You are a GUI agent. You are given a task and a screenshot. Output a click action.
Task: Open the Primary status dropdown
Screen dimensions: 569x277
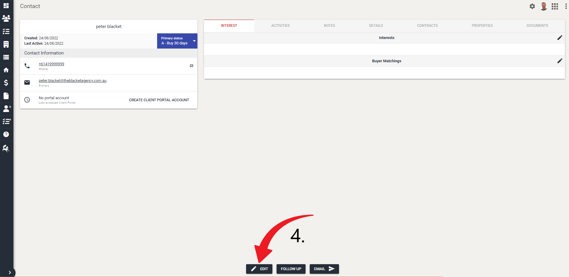[177, 41]
